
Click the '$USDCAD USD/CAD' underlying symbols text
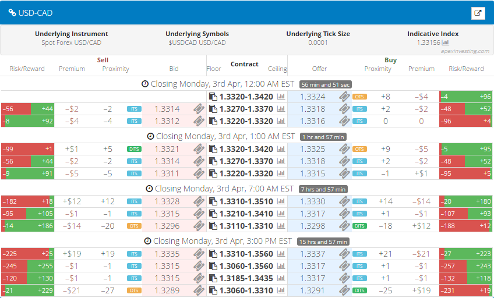[x=197, y=42]
